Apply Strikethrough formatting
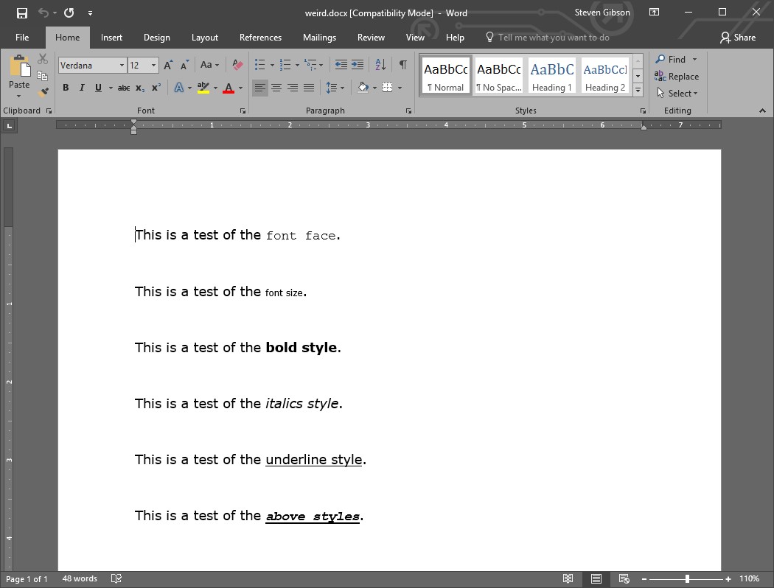Viewport: 774px width, 588px height. pyautogui.click(x=124, y=88)
